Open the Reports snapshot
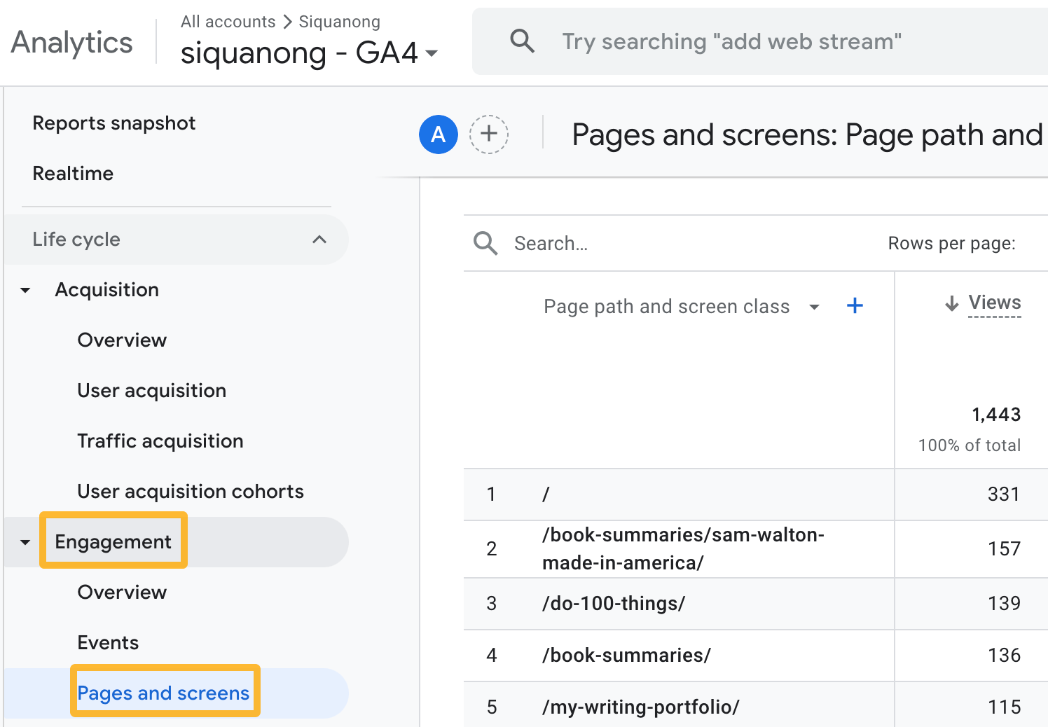The width and height of the screenshot is (1048, 727). [x=114, y=123]
